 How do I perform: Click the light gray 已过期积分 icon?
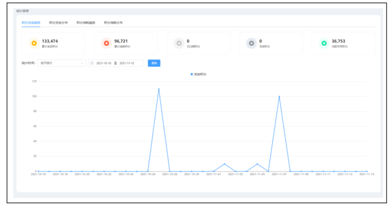(x=179, y=43)
